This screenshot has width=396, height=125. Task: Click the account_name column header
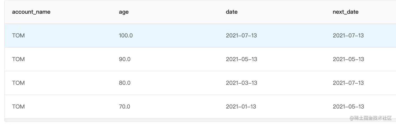pyautogui.click(x=31, y=12)
